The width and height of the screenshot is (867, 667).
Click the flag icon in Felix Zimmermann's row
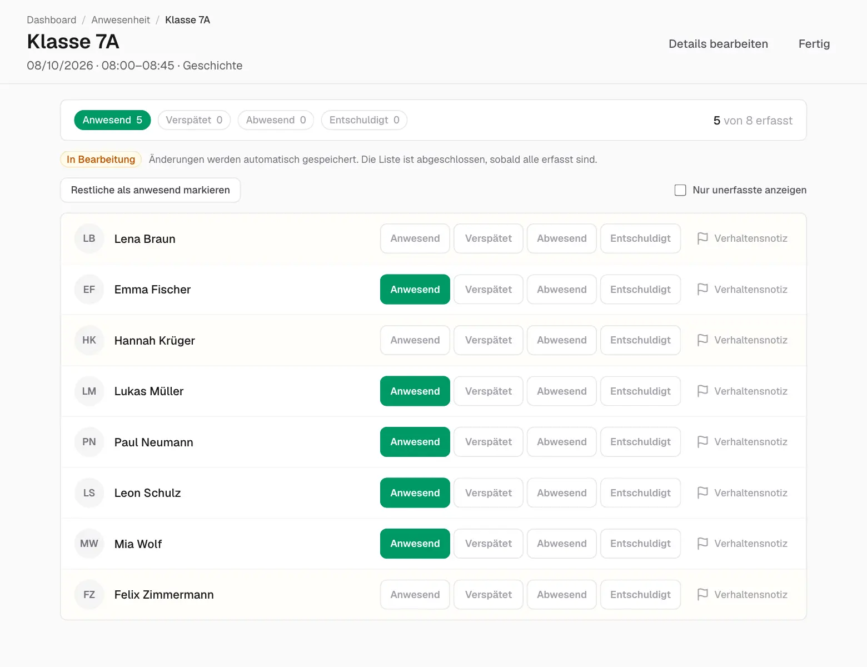(x=702, y=595)
